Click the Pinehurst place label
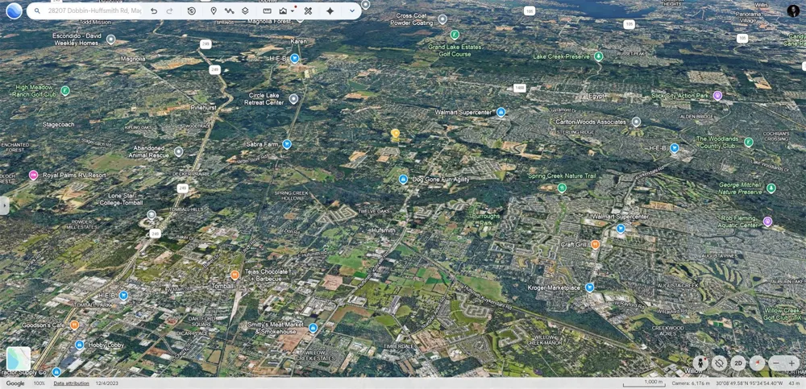This screenshot has width=806, height=389. coord(204,108)
